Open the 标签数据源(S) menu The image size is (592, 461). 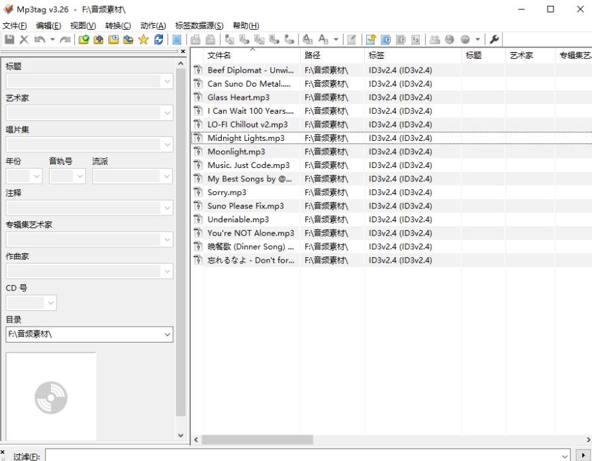(199, 26)
